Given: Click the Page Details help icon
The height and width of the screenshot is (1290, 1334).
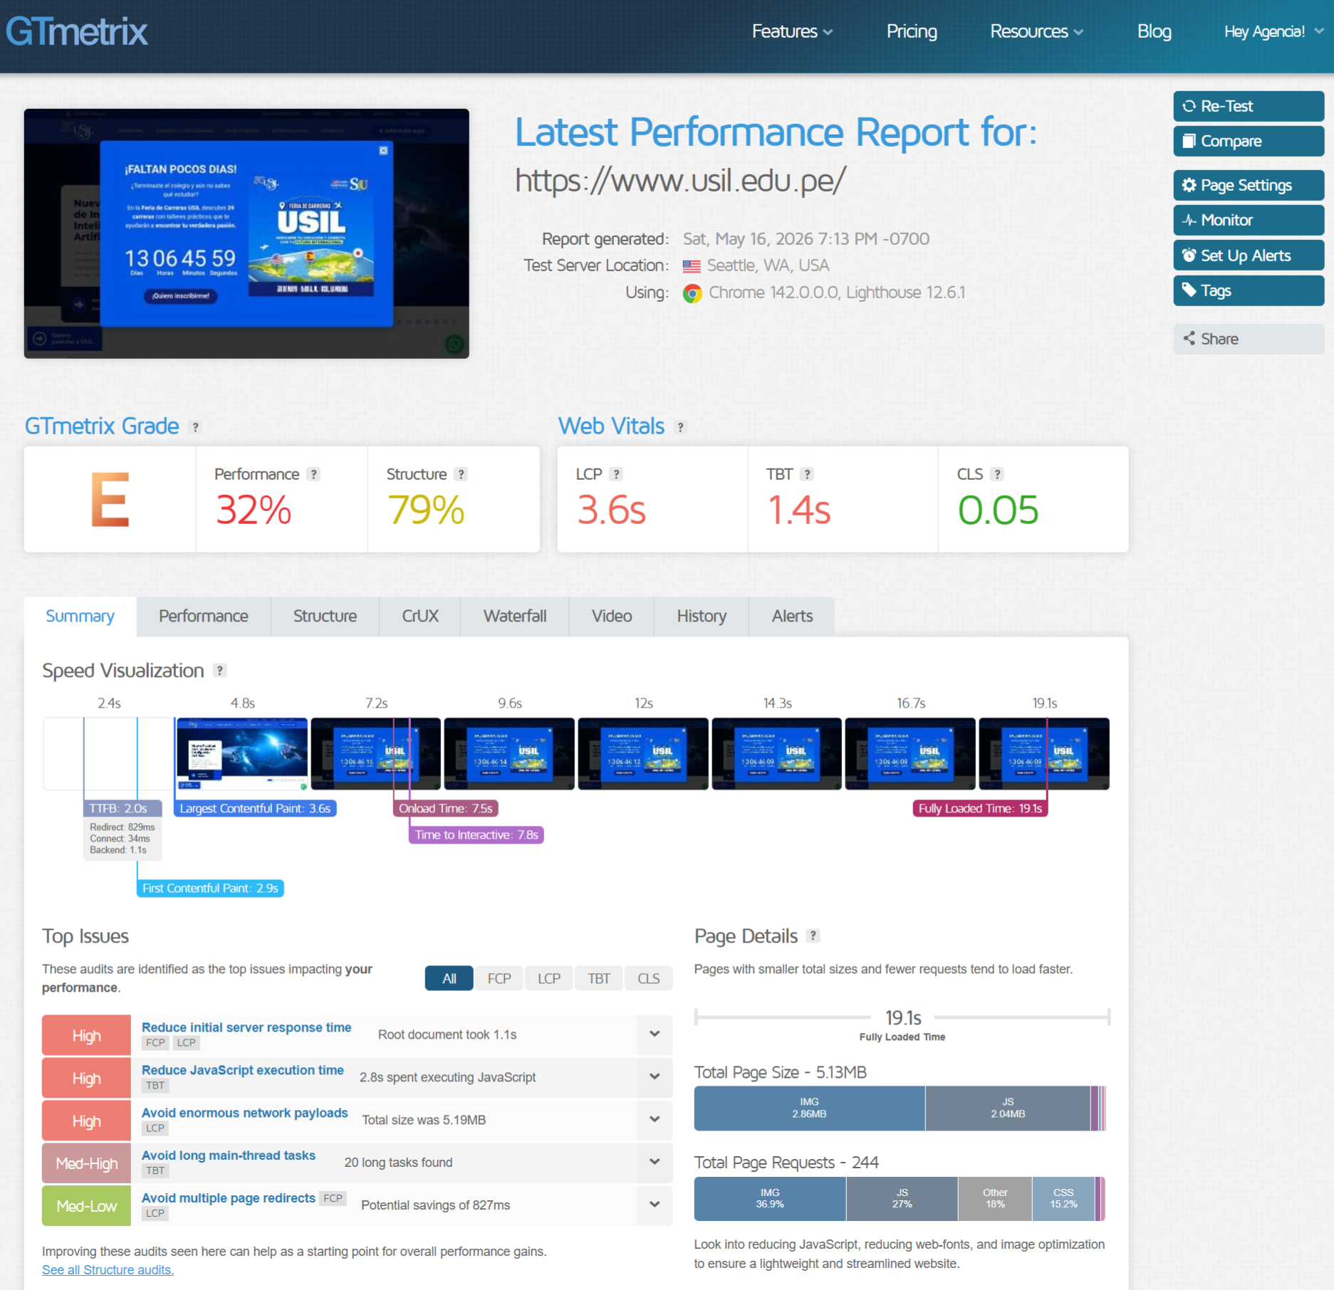Looking at the screenshot, I should click(813, 936).
